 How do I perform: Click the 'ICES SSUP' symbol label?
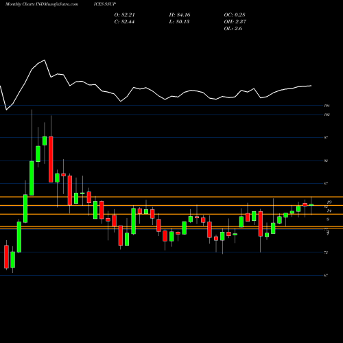click(x=105, y=4)
